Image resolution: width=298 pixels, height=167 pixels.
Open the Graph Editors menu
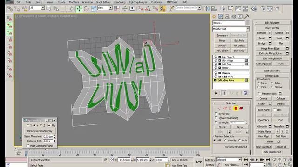point(103,2)
